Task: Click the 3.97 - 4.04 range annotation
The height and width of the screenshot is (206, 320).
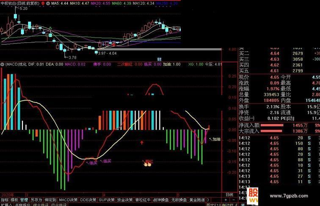Action: [108, 53]
